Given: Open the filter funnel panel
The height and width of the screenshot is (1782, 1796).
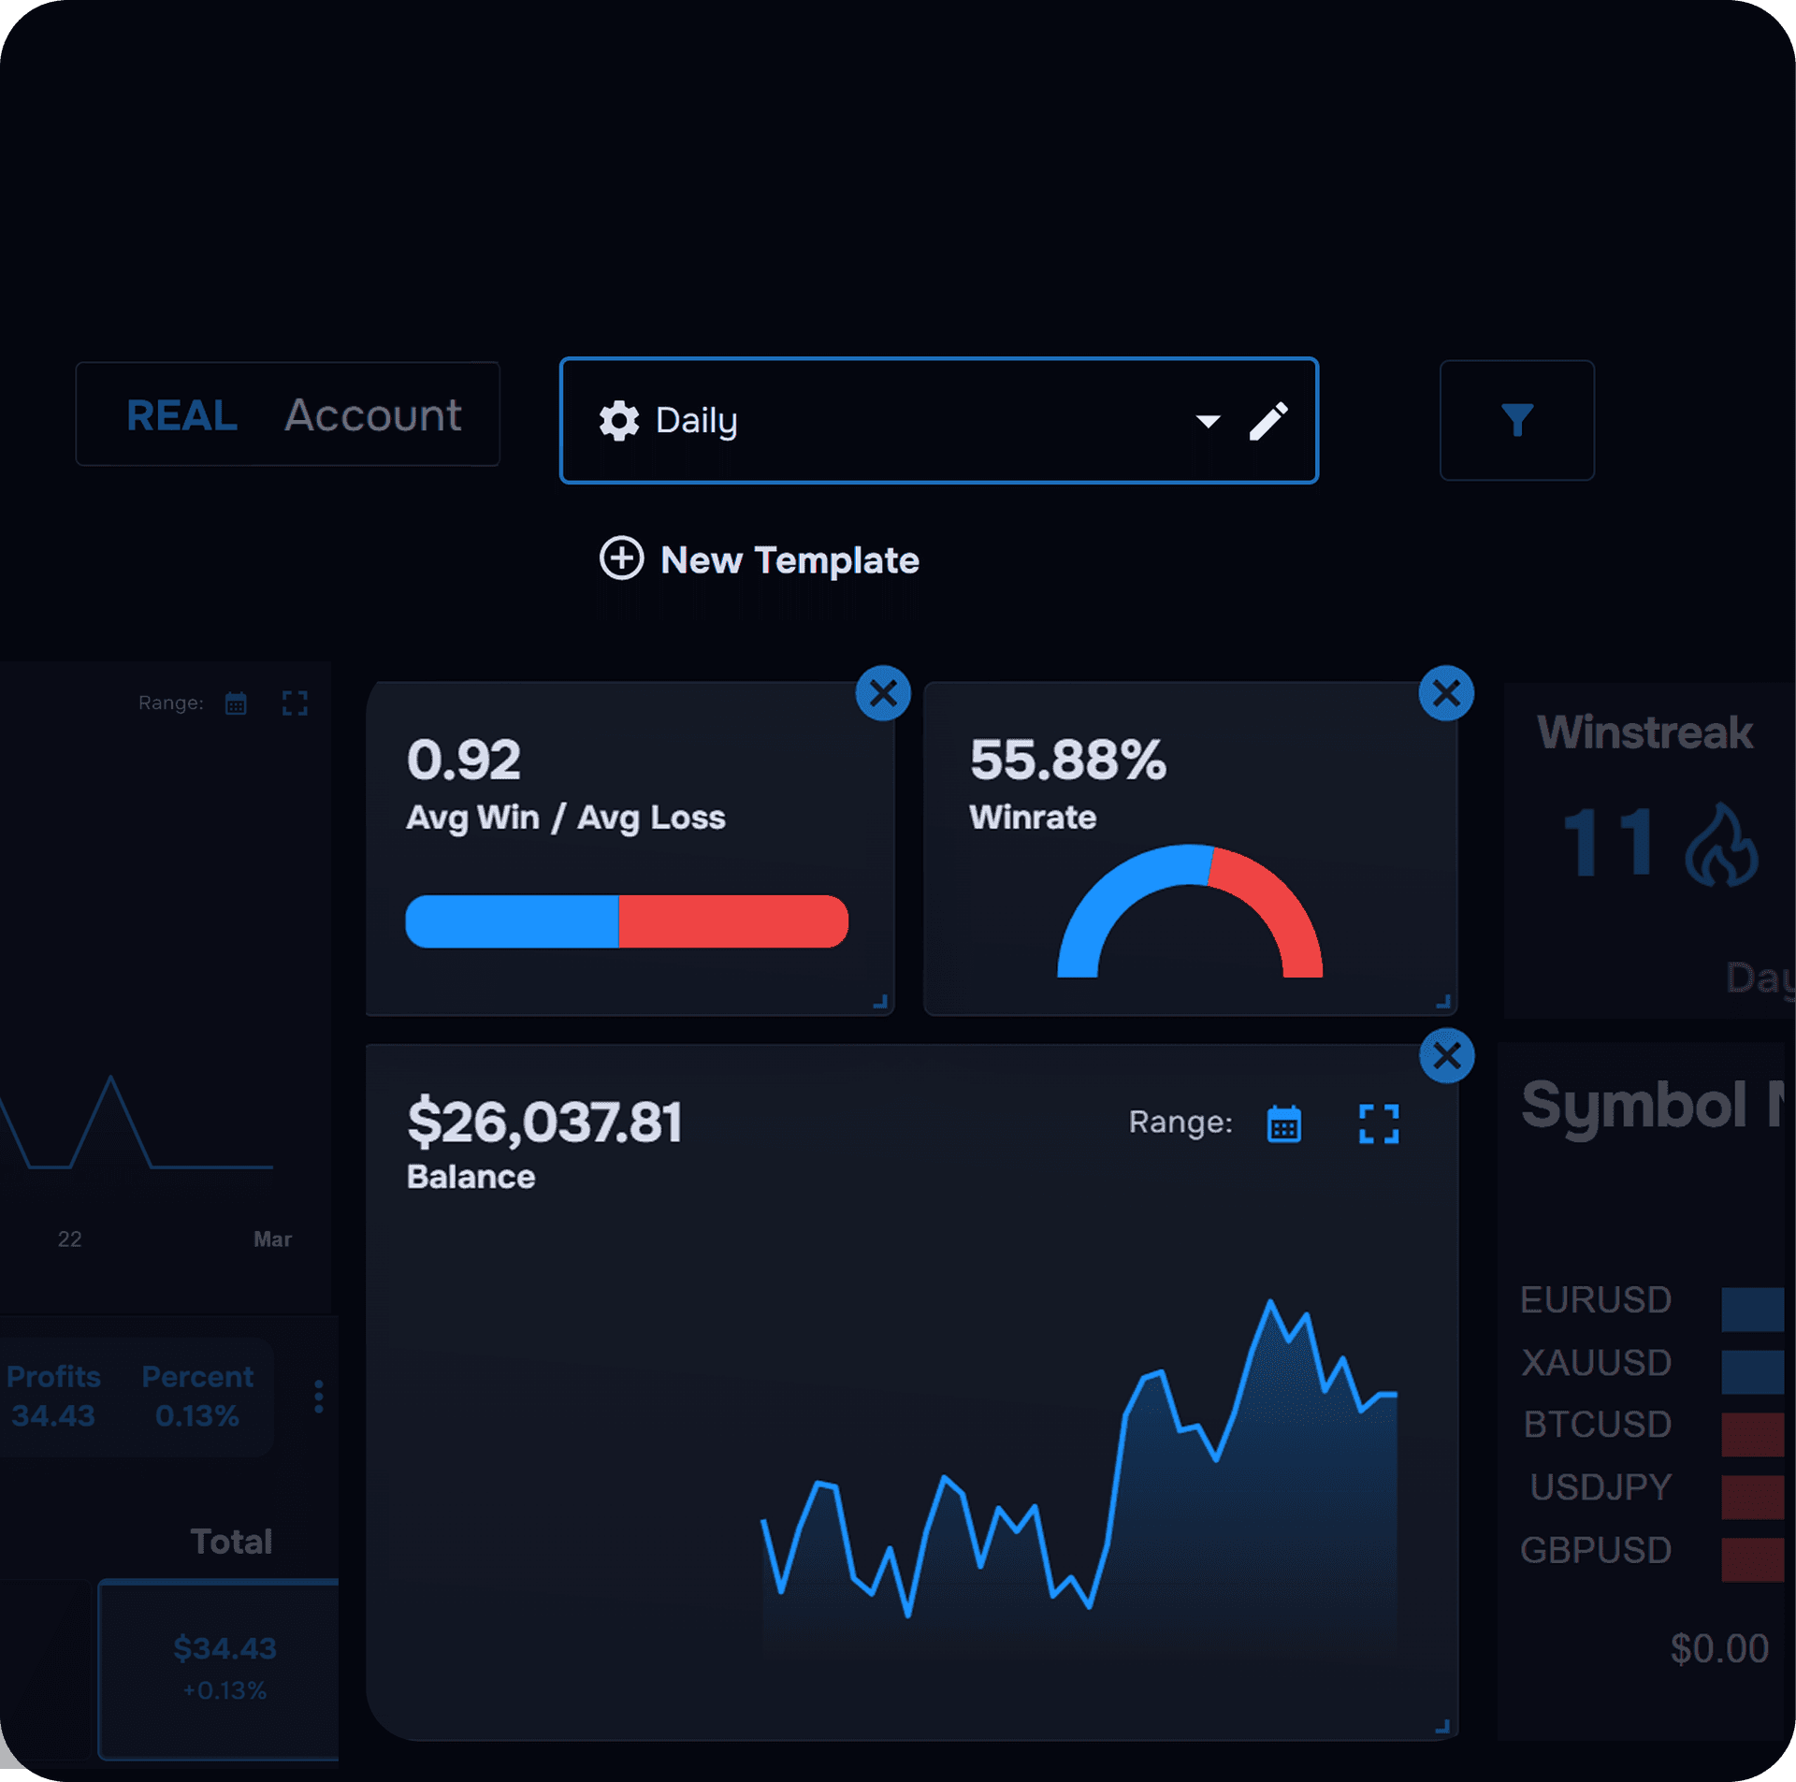Looking at the screenshot, I should coord(1516,419).
